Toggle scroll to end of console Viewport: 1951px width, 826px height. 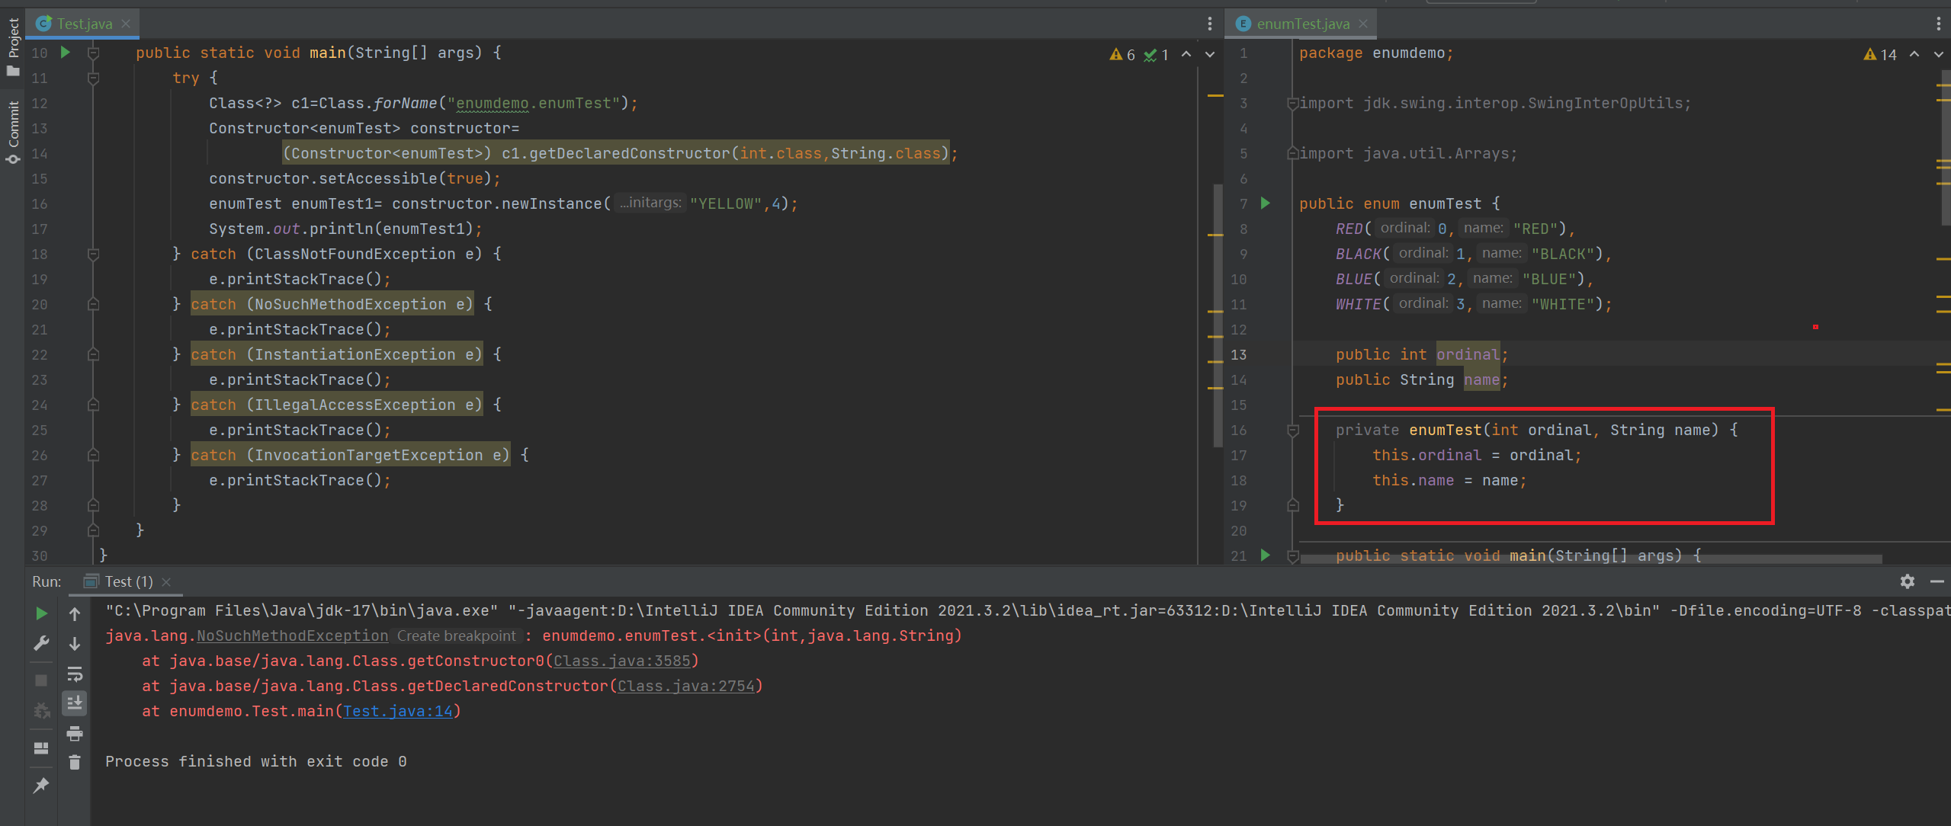pos(75,703)
